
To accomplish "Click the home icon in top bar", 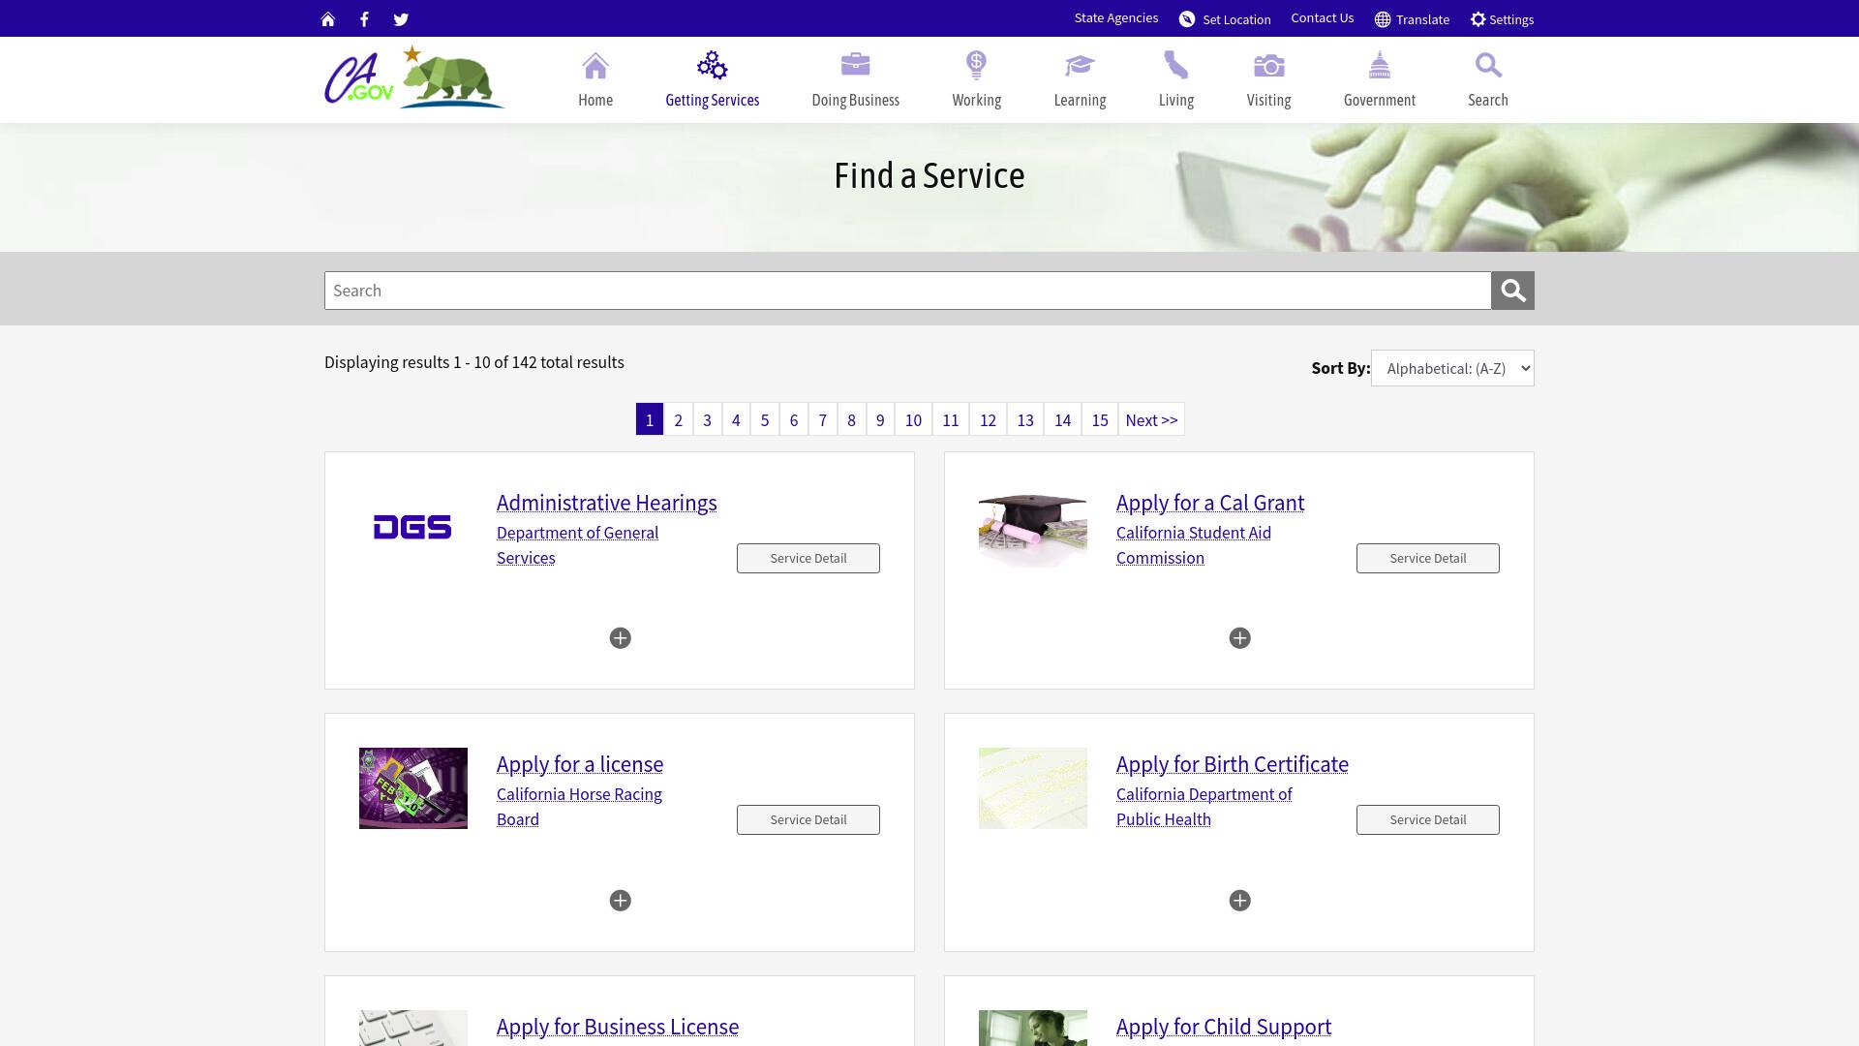I will click(328, 19).
